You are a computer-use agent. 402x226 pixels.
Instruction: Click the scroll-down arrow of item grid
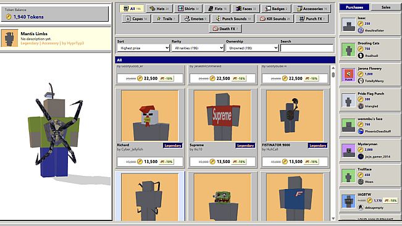(x=333, y=219)
